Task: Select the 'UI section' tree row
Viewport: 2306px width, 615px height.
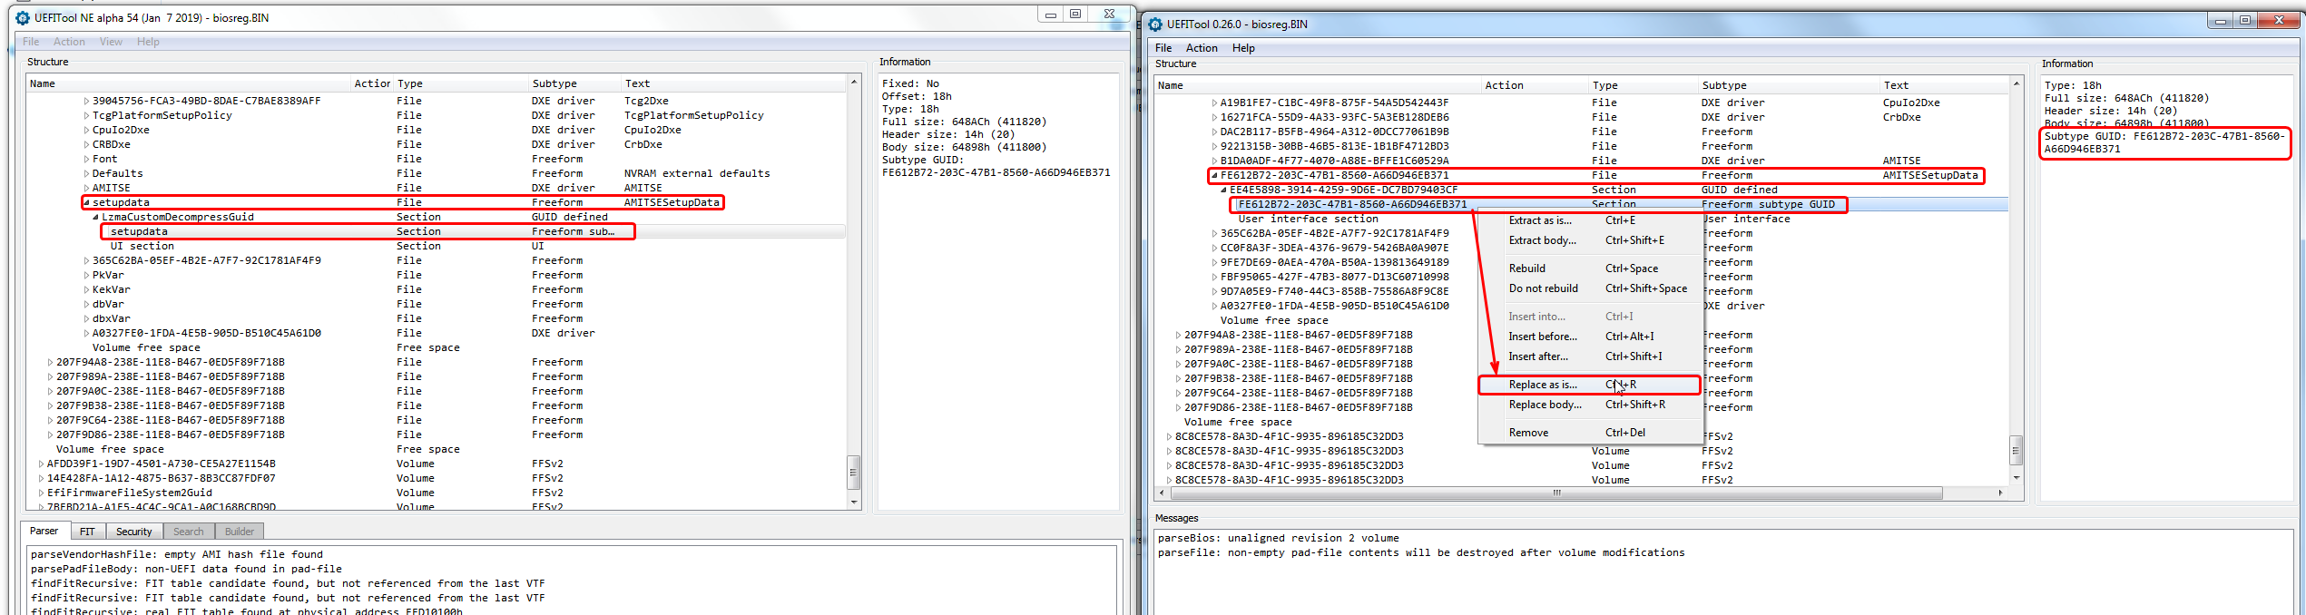Action: [436, 247]
